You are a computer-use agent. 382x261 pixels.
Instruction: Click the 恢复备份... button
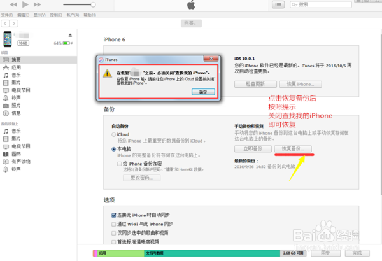click(293, 149)
